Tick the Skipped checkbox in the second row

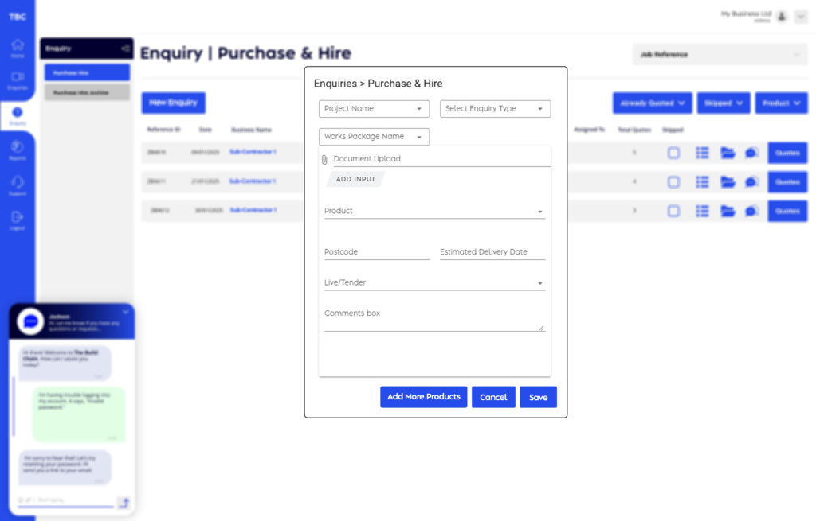[x=673, y=182]
